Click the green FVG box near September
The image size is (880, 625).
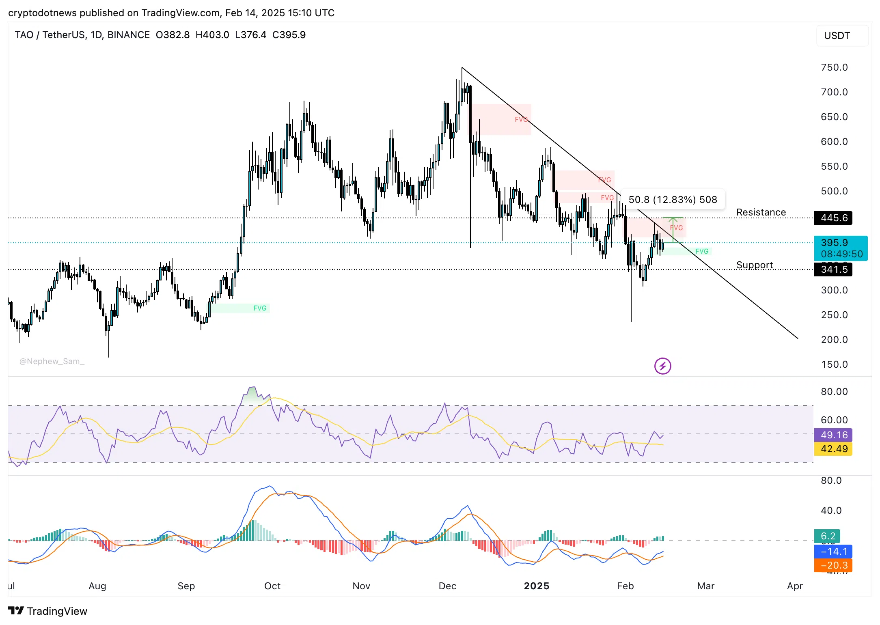pyautogui.click(x=239, y=308)
